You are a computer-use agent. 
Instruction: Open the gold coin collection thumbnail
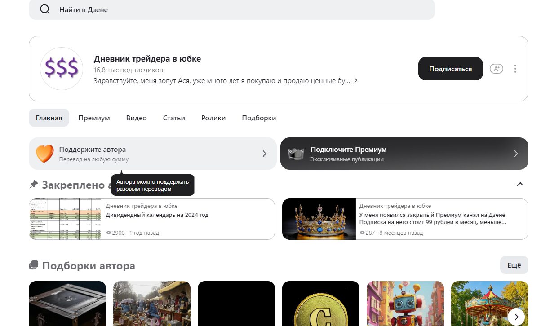pos(321,304)
